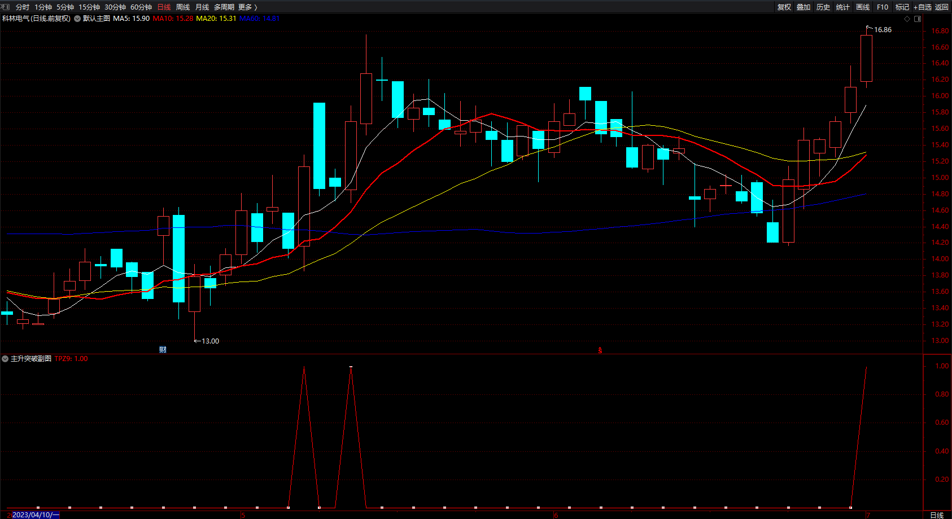Add stock with +自选
The width and height of the screenshot is (952, 519).
coord(923,7)
